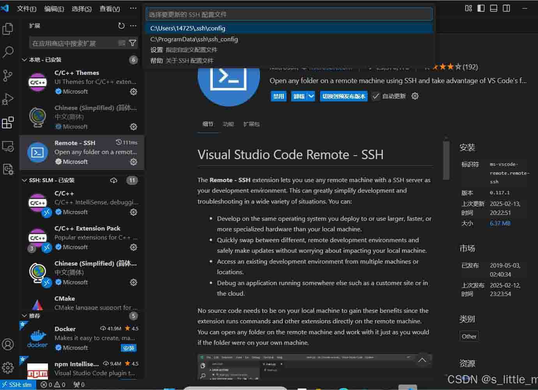Screen dimensions: 538x390
Task: Click the filter extensions funnel icon
Action: click(133, 43)
